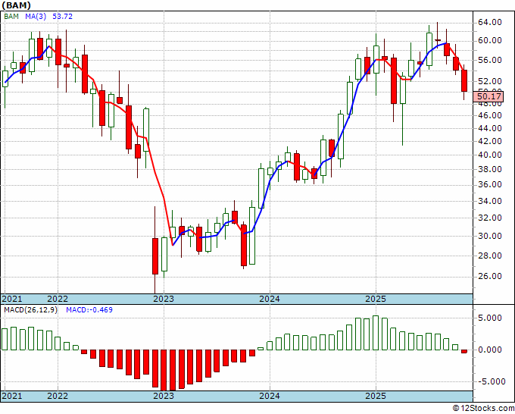The image size is (515, 414).
Task: Click the tallest green MACD bar at 2025
Action: coord(376,333)
